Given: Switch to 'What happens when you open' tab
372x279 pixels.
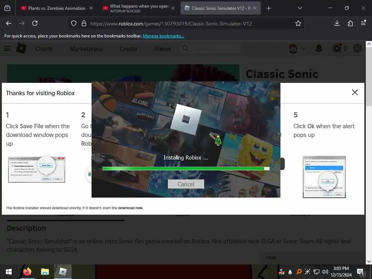Looking at the screenshot, I should 139,8.
